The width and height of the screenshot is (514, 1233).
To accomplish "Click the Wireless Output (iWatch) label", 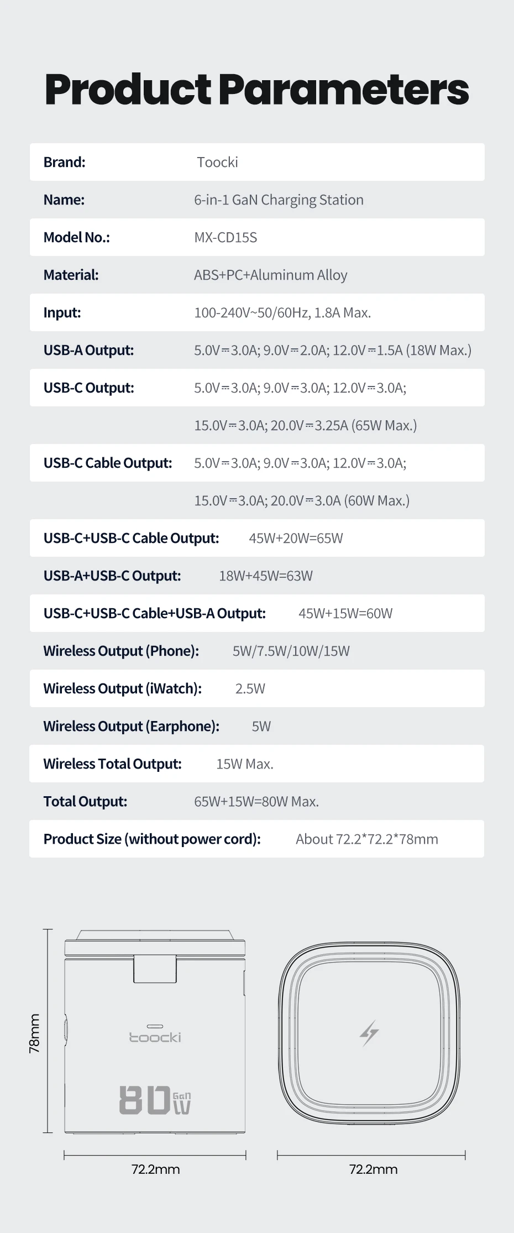I will click(122, 688).
